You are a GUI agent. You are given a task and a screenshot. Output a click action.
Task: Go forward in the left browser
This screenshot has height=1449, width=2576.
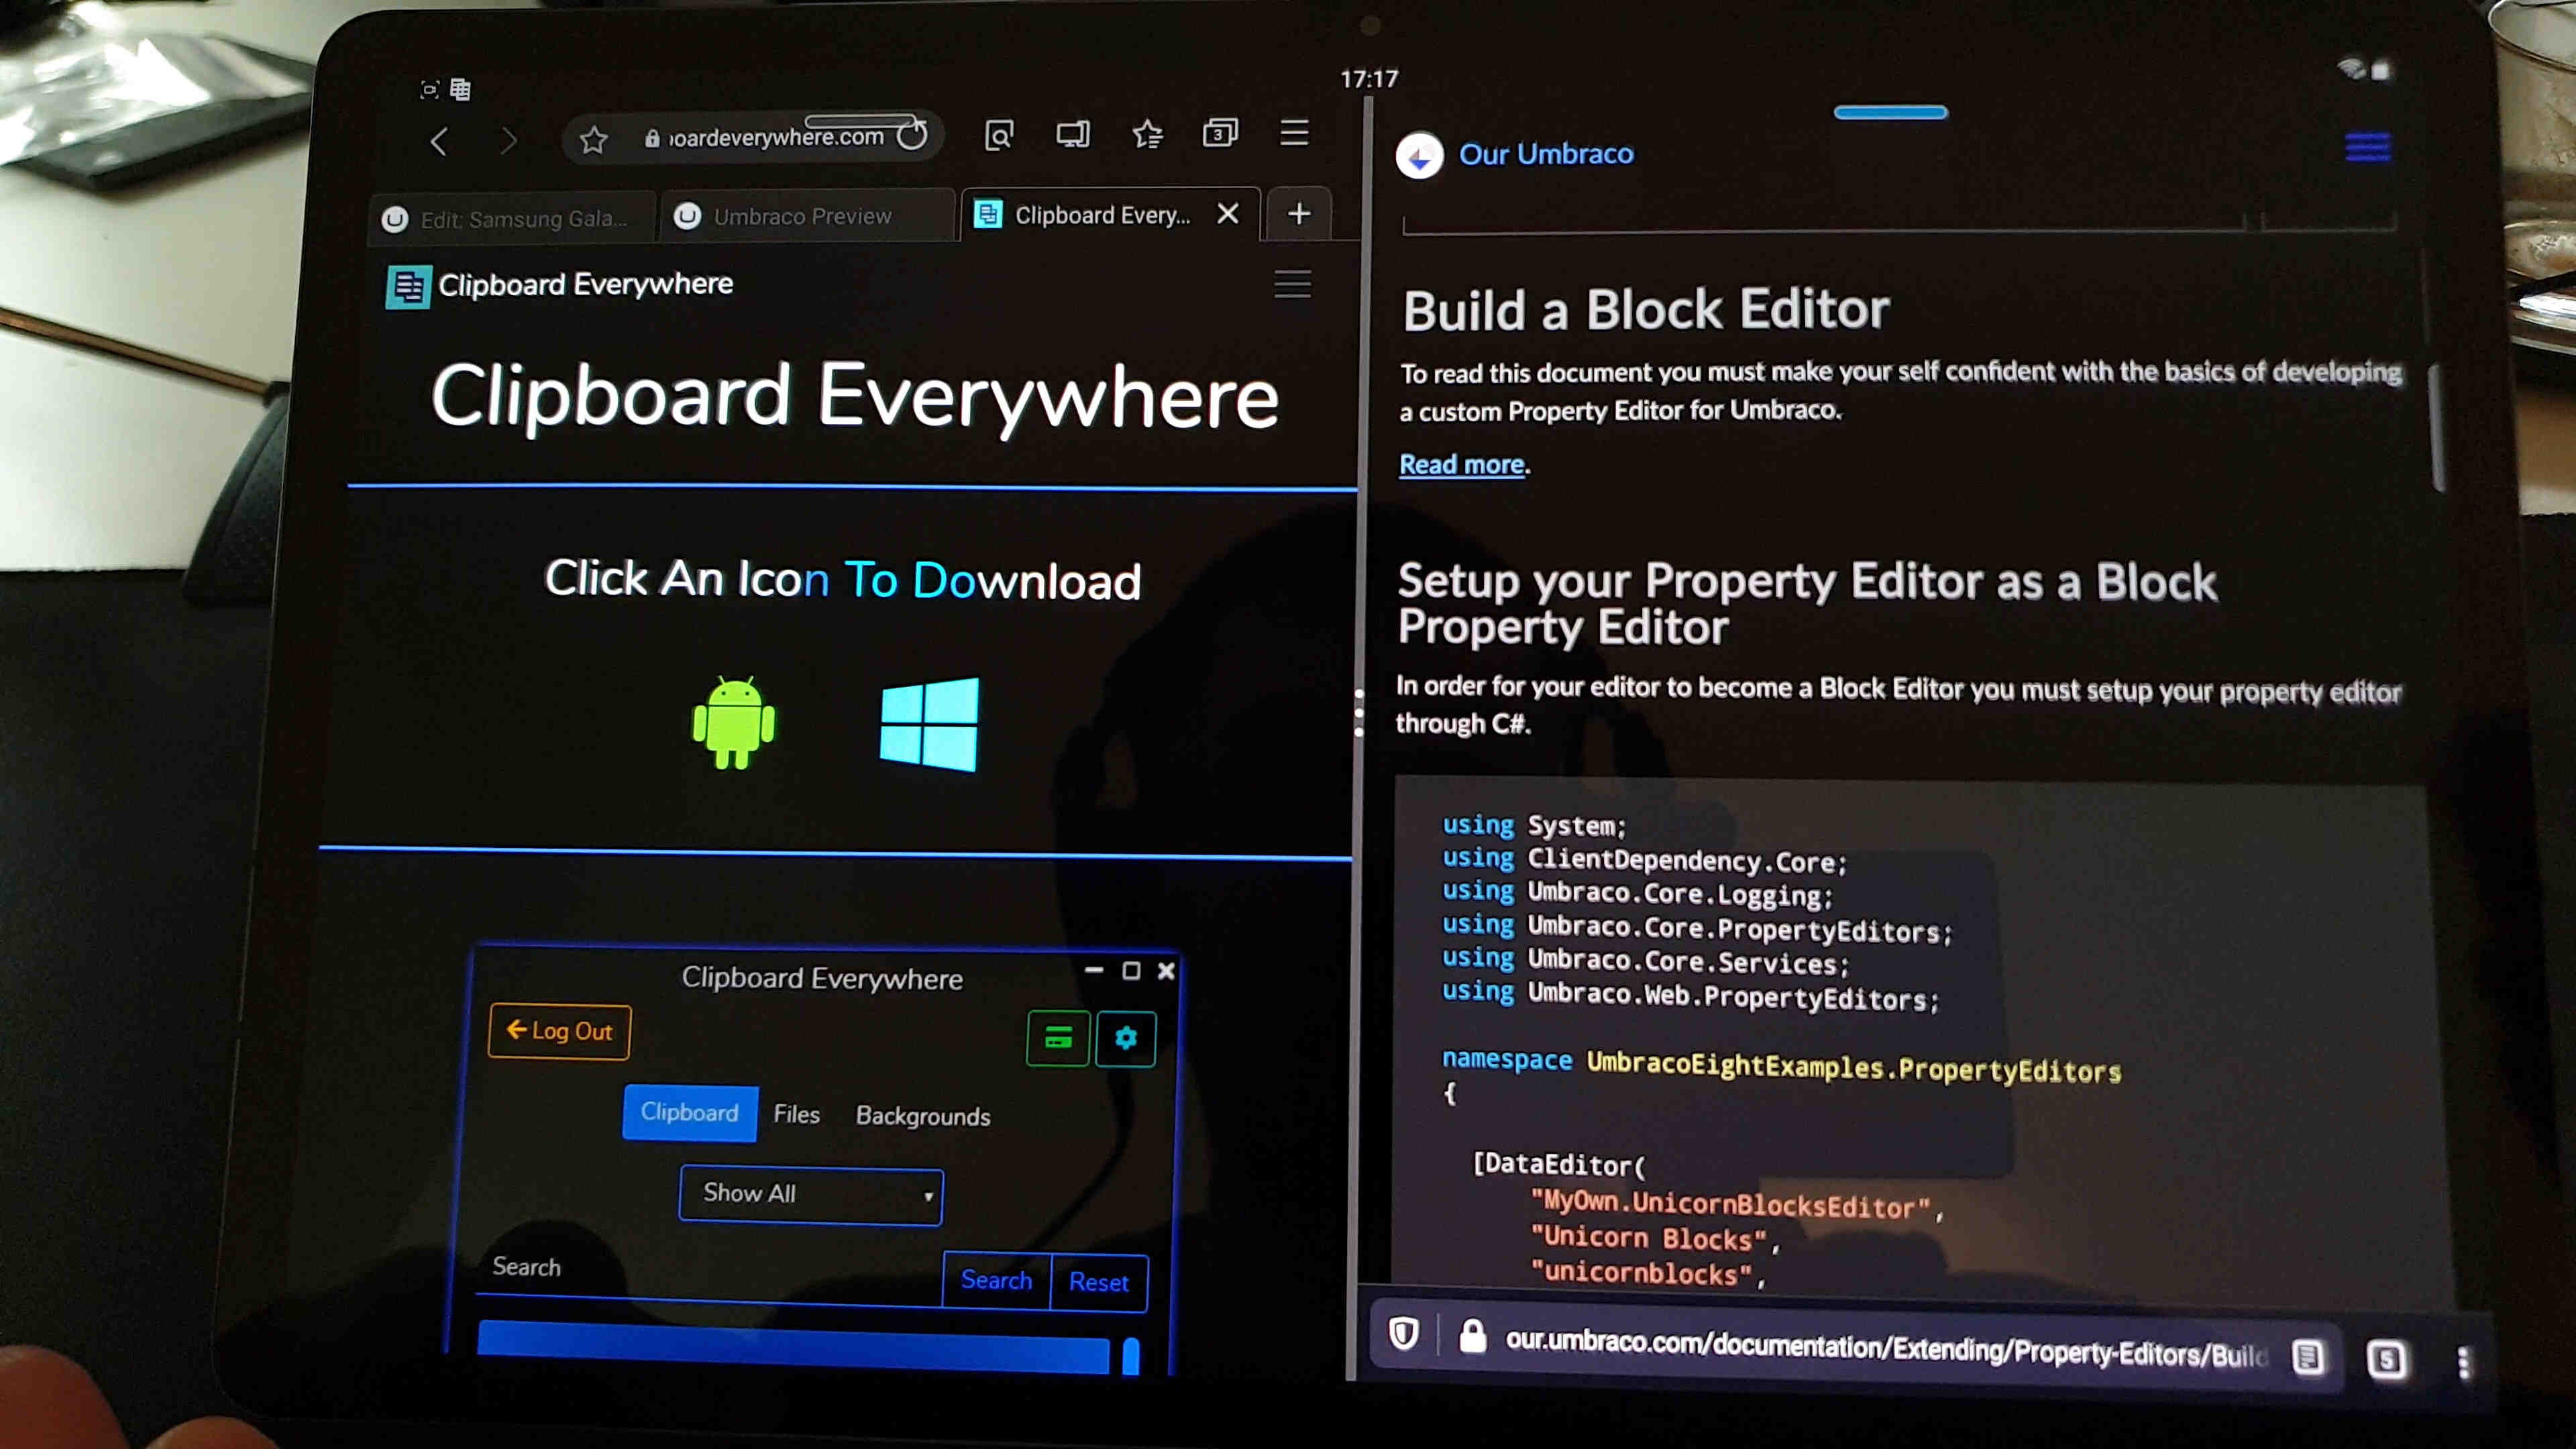pos(509,141)
